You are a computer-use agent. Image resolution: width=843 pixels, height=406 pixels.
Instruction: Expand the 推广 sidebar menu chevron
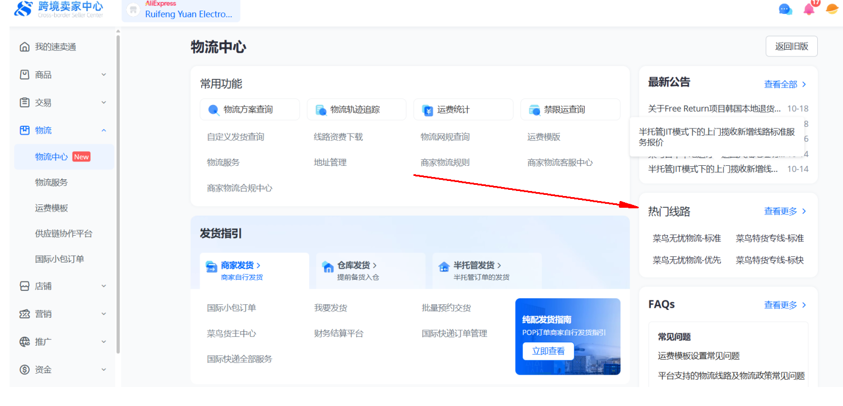coord(104,342)
